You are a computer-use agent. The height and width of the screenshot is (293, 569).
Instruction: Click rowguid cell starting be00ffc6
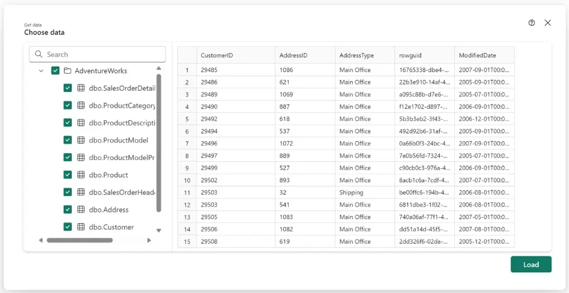[425, 192]
